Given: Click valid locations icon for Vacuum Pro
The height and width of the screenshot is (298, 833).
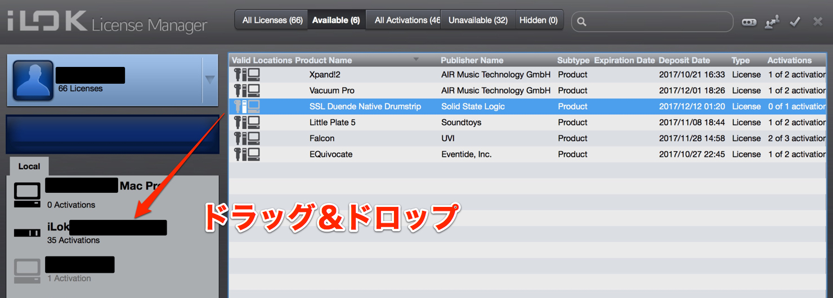Looking at the screenshot, I should click(247, 91).
